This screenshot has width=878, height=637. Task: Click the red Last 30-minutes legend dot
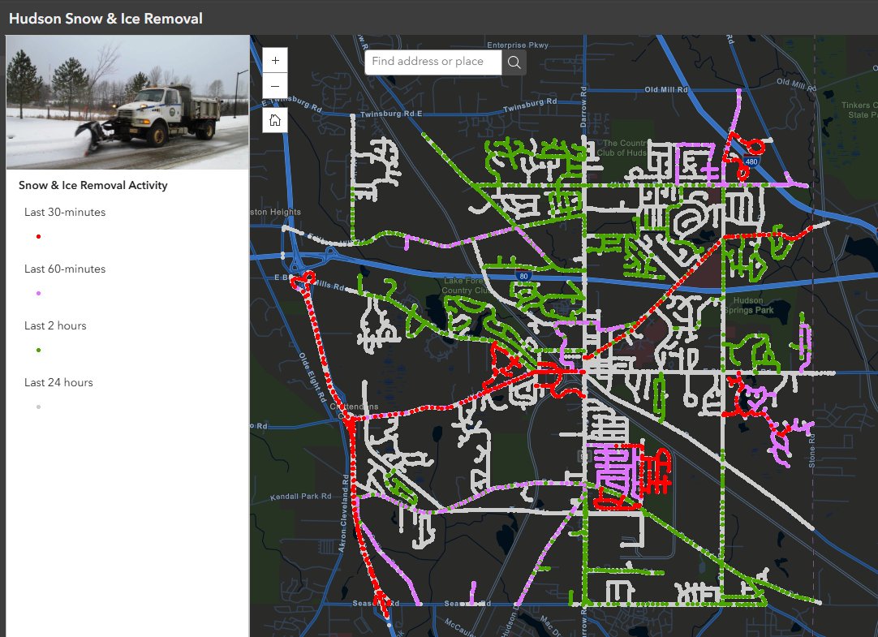pos(38,236)
